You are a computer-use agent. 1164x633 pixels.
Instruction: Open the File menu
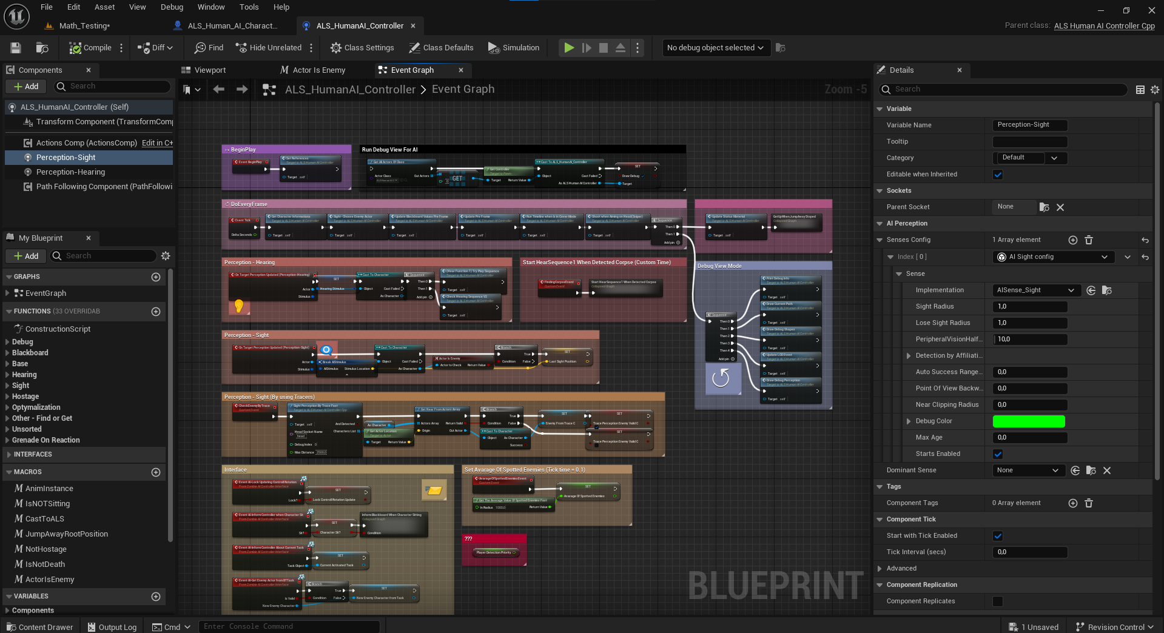click(x=47, y=7)
